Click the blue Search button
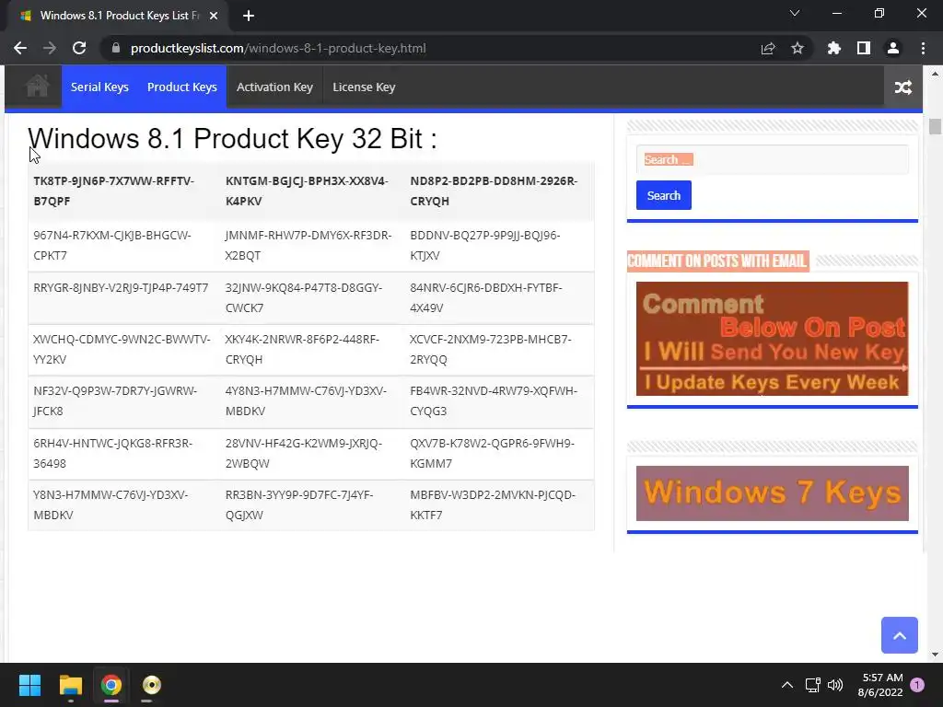 click(664, 195)
